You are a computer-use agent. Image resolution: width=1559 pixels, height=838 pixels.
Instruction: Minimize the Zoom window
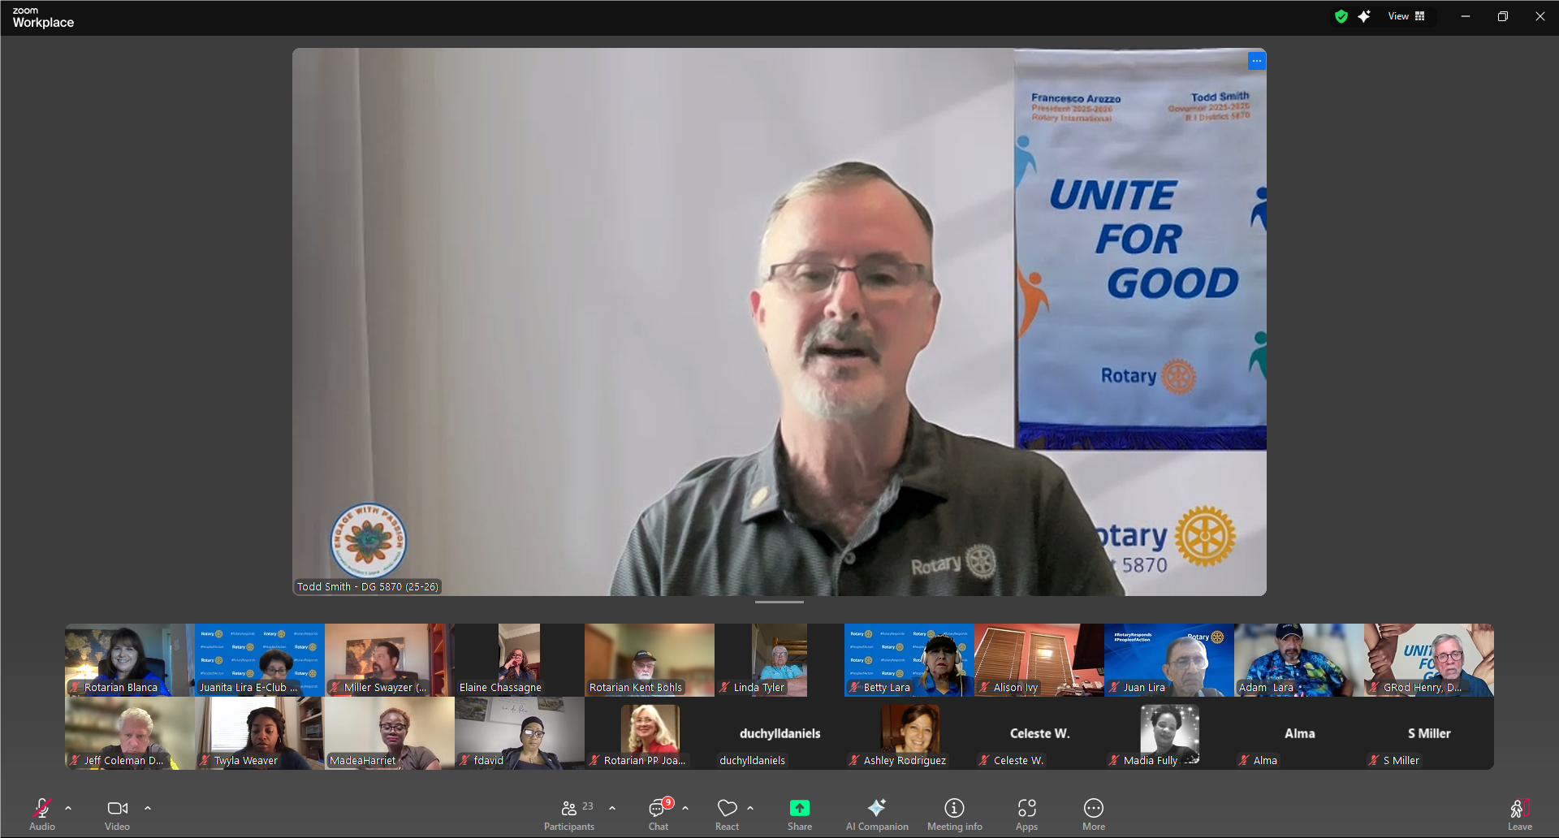click(x=1466, y=16)
